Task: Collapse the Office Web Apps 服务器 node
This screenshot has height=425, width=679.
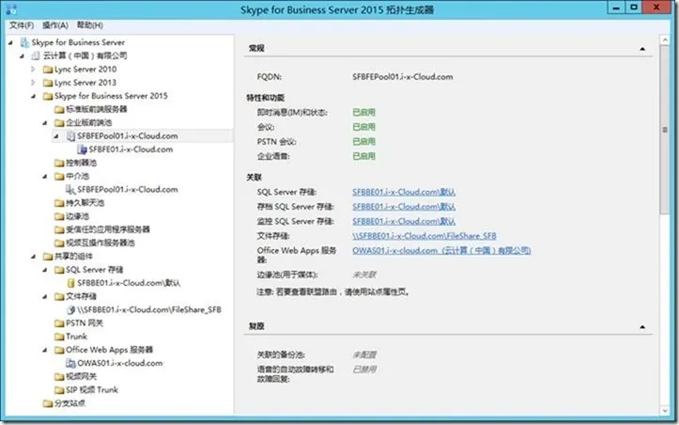Action: pos(45,351)
